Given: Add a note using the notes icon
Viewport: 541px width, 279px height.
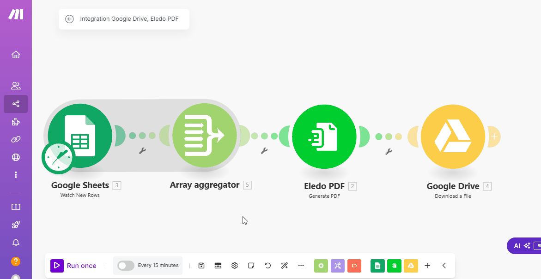Looking at the screenshot, I should tap(251, 266).
